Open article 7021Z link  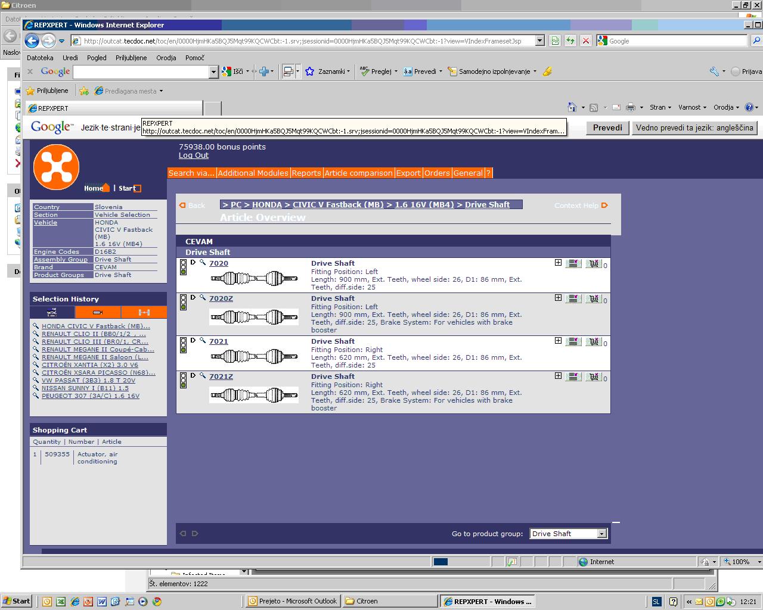(221, 376)
